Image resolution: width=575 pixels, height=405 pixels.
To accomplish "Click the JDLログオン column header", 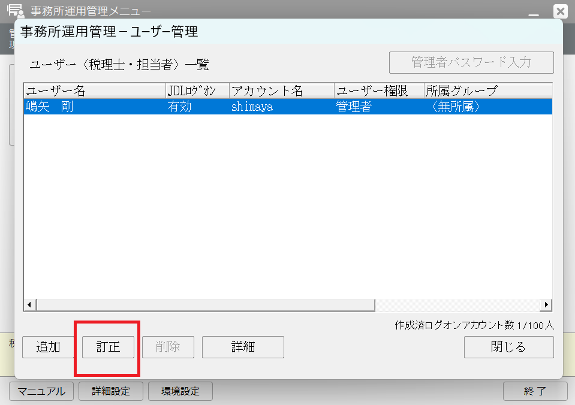I will coord(197,90).
